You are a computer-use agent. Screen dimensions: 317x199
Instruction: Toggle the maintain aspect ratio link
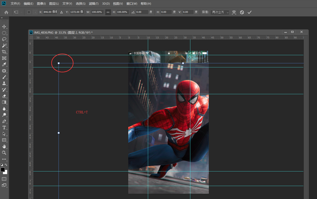pos(108,12)
